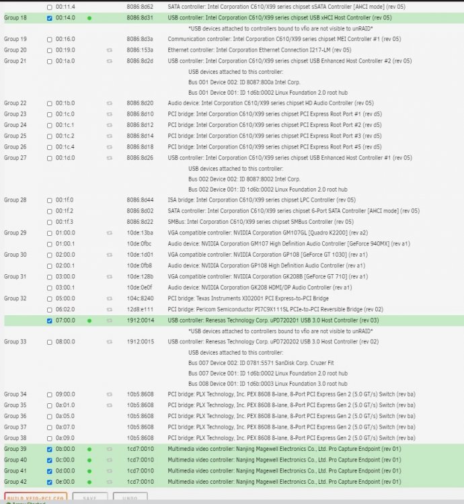Click the 'Group 36' label
Screen dimensions: 464x504
pyautogui.click(x=15, y=416)
